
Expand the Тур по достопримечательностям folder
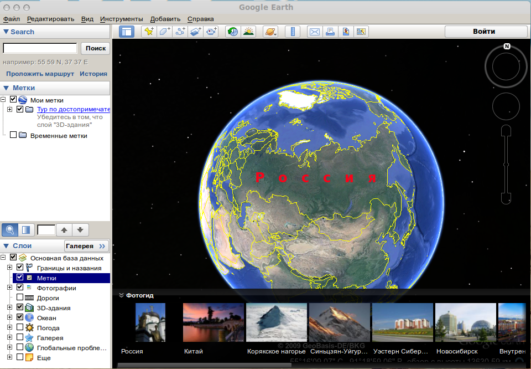[x=9, y=109]
